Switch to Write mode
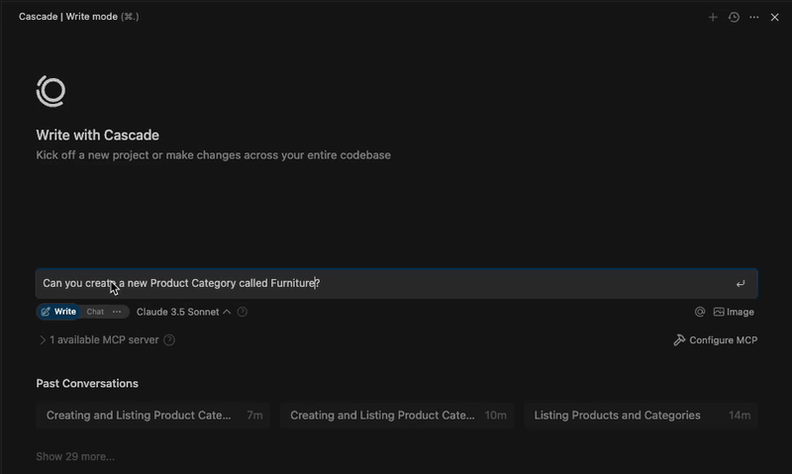The height and width of the screenshot is (474, 792). [58, 312]
